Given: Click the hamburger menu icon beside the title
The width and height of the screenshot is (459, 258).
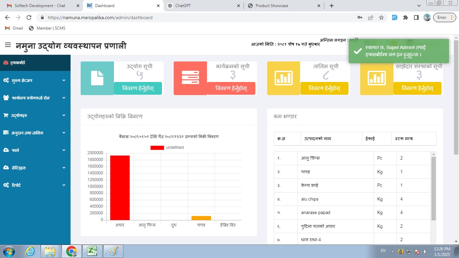Looking at the screenshot, I should [8, 45].
